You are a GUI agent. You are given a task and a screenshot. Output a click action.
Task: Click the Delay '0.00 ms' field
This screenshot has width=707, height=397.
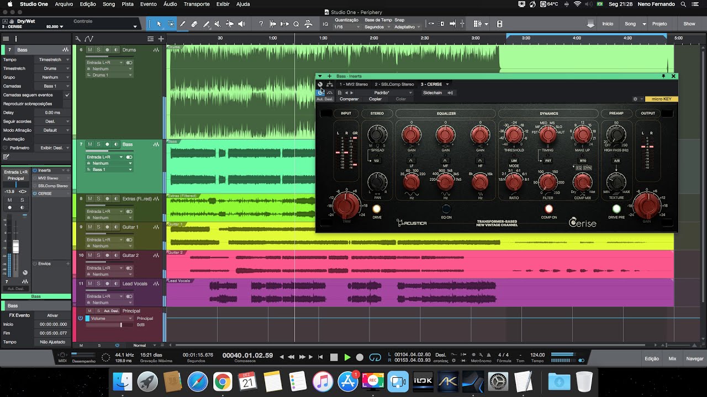[x=53, y=112]
